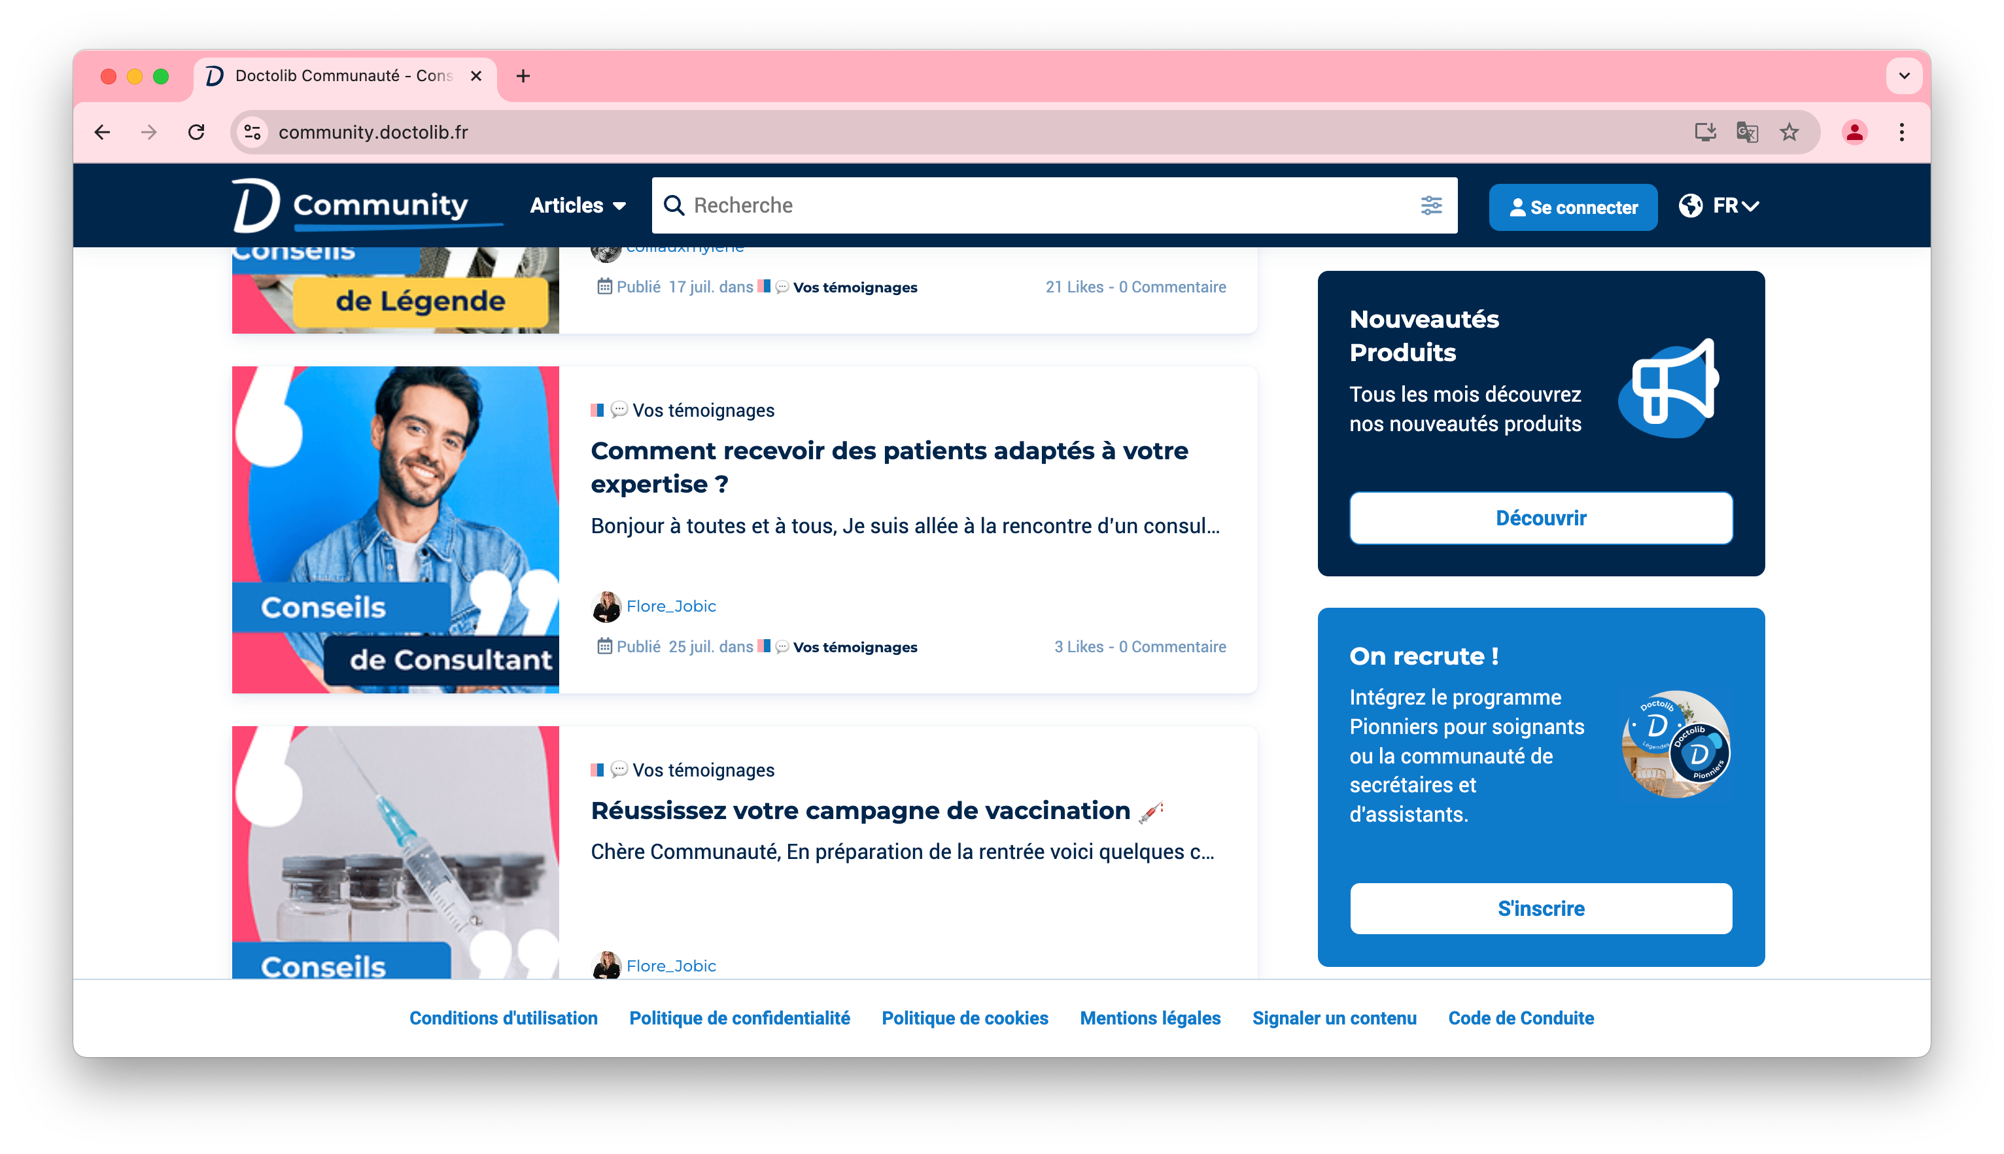This screenshot has height=1154, width=2004.
Task: Click the Se connecter button
Action: 1572,207
